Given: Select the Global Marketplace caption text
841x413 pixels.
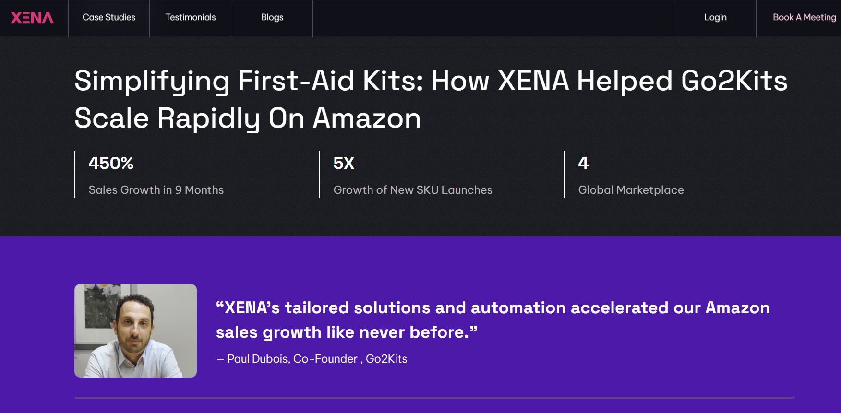Looking at the screenshot, I should click(x=632, y=190).
